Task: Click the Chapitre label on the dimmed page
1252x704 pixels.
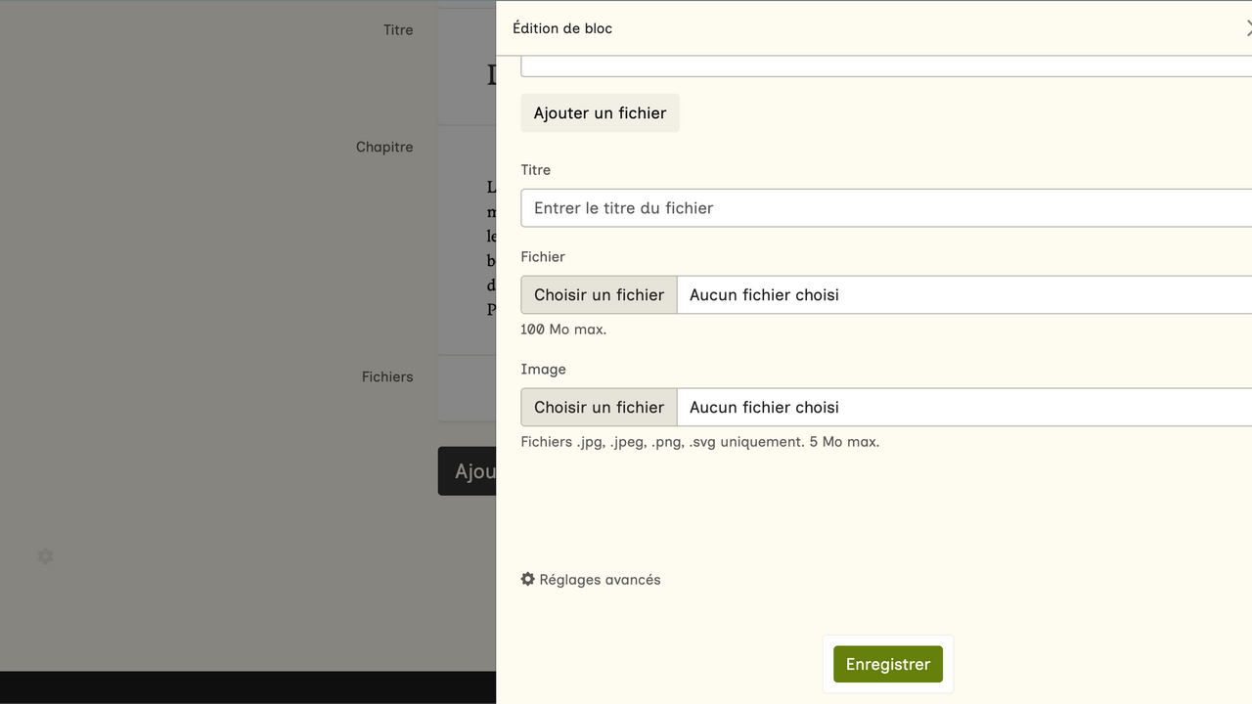Action: coord(384,147)
